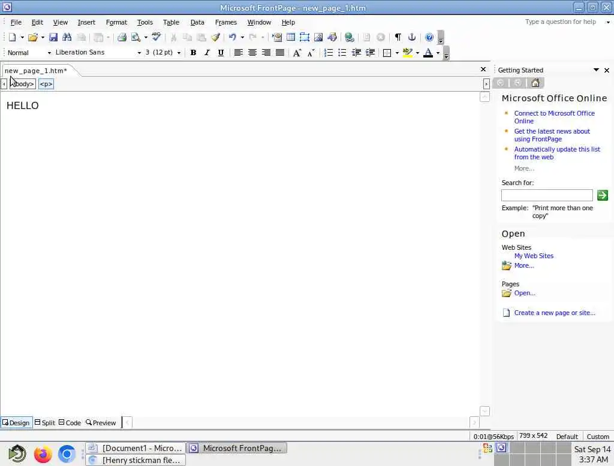This screenshot has width=614, height=466.
Task: Click the Undo arrow icon
Action: coord(233,37)
